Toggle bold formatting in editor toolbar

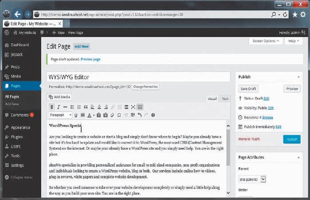click(52, 107)
